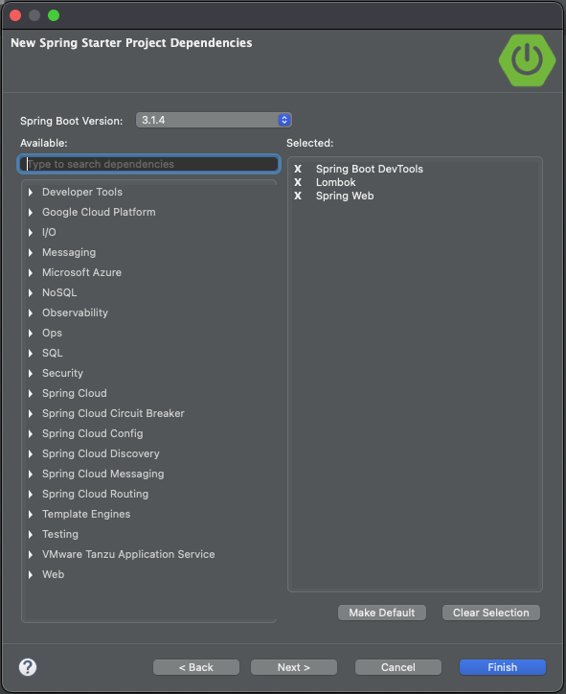Remove Spring Web using its X mark

point(298,196)
